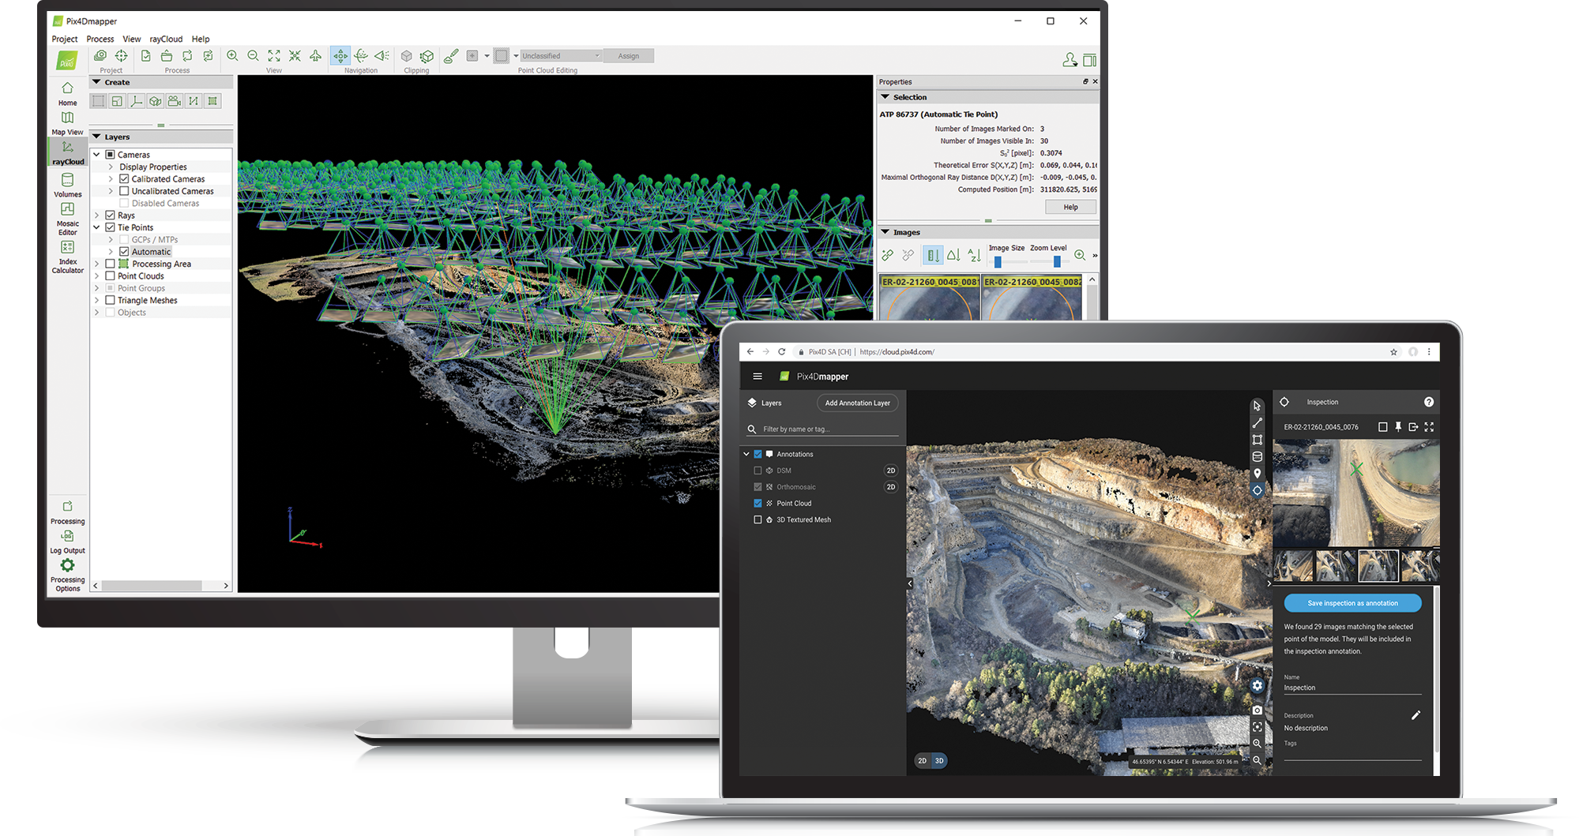
Task: Expand the Display Properties tree node
Action: (111, 167)
